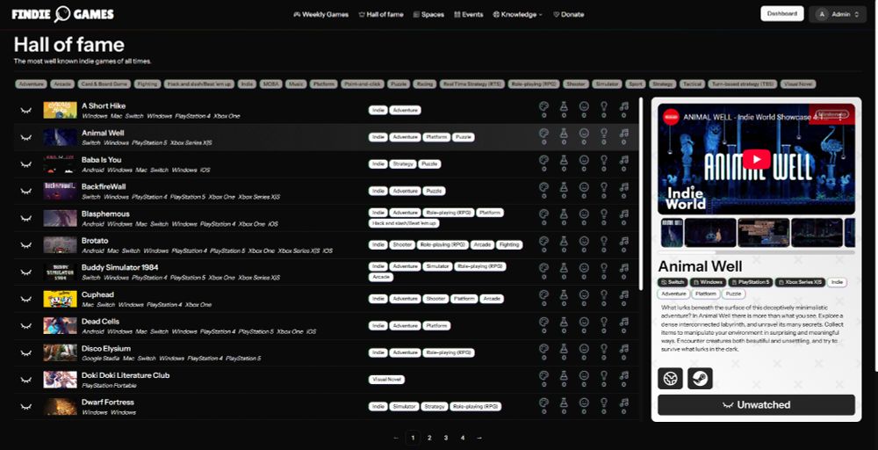Click the music note icon in A Short Hike row
The height and width of the screenshot is (450, 878).
(x=624, y=106)
